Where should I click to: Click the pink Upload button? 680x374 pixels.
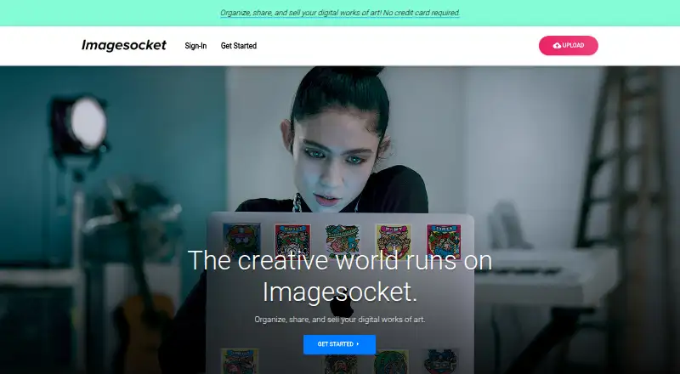point(568,46)
